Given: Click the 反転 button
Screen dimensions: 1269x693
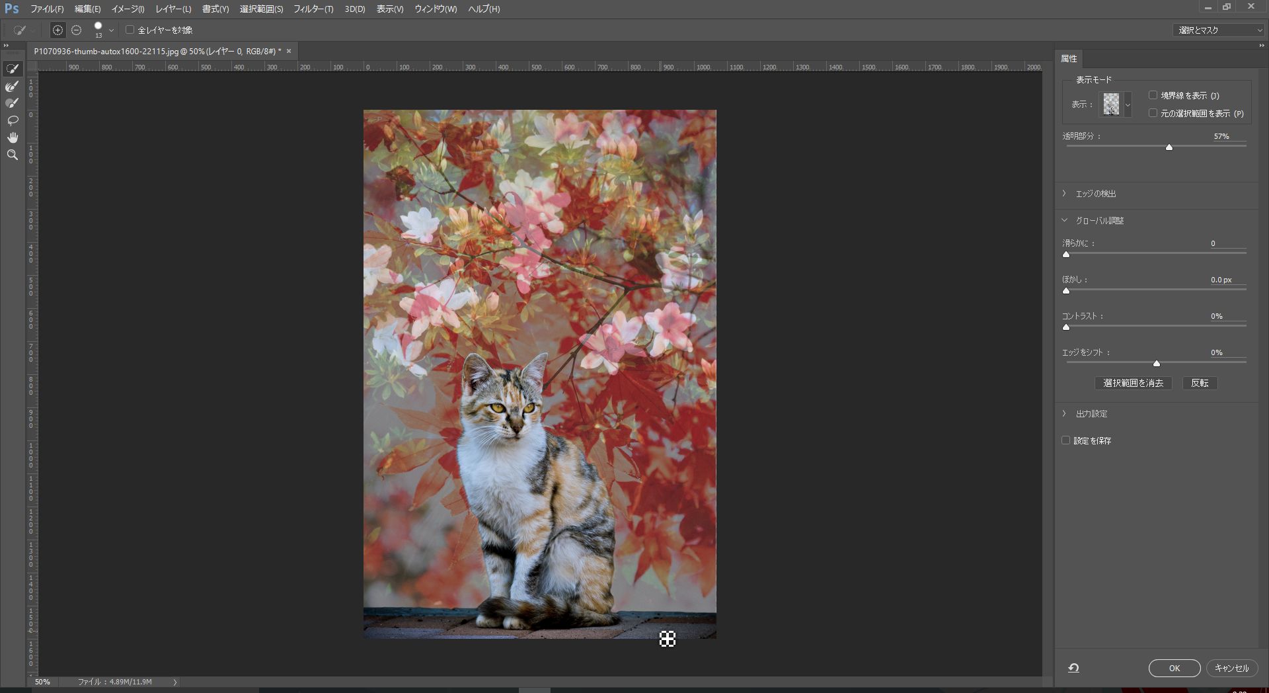Looking at the screenshot, I should [1200, 383].
